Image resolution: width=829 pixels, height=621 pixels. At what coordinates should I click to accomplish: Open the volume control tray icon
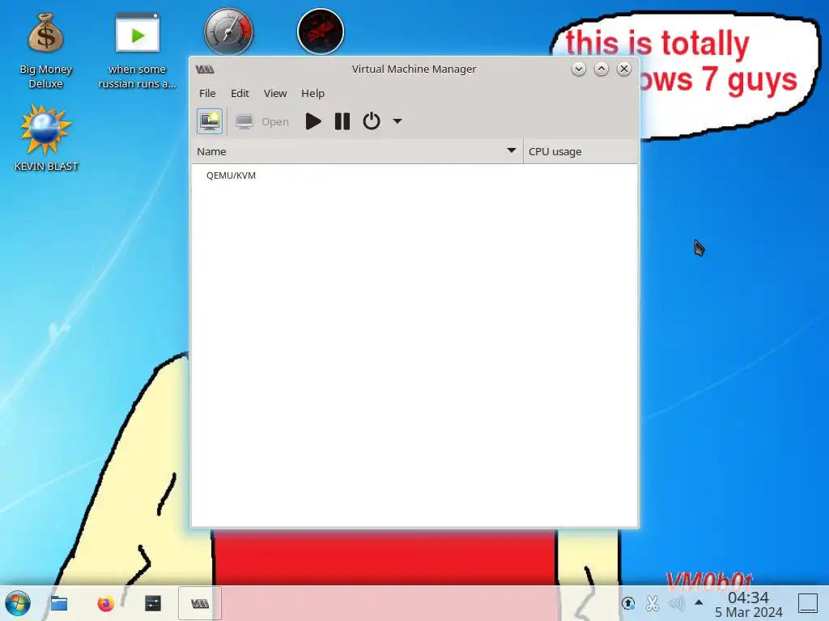pyautogui.click(x=676, y=603)
